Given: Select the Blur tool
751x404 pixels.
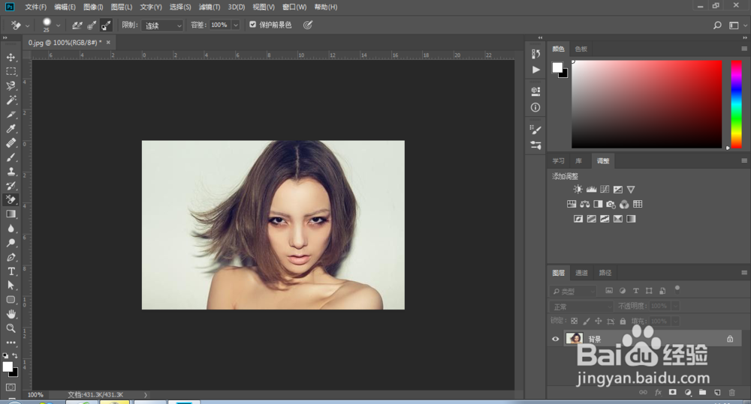Looking at the screenshot, I should point(11,229).
